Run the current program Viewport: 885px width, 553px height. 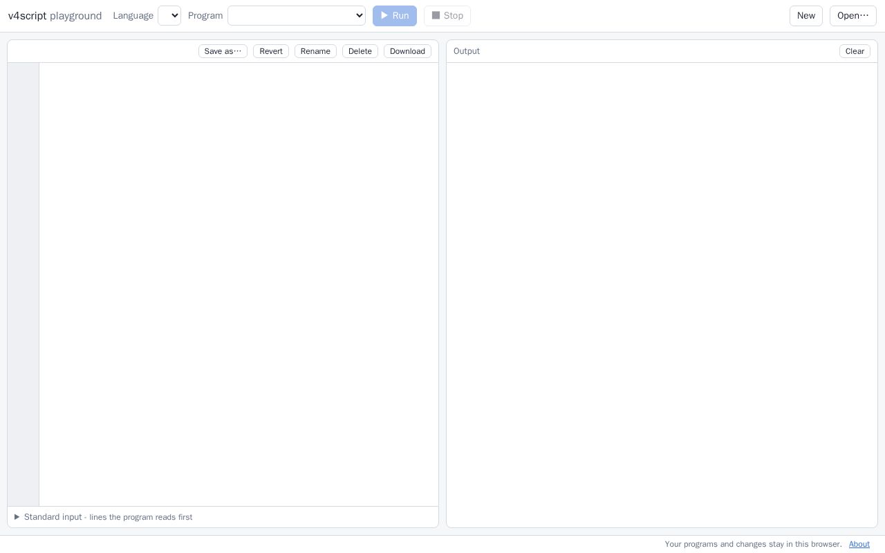point(395,16)
